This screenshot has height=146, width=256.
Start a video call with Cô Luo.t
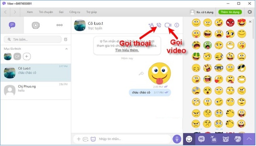[167, 25]
